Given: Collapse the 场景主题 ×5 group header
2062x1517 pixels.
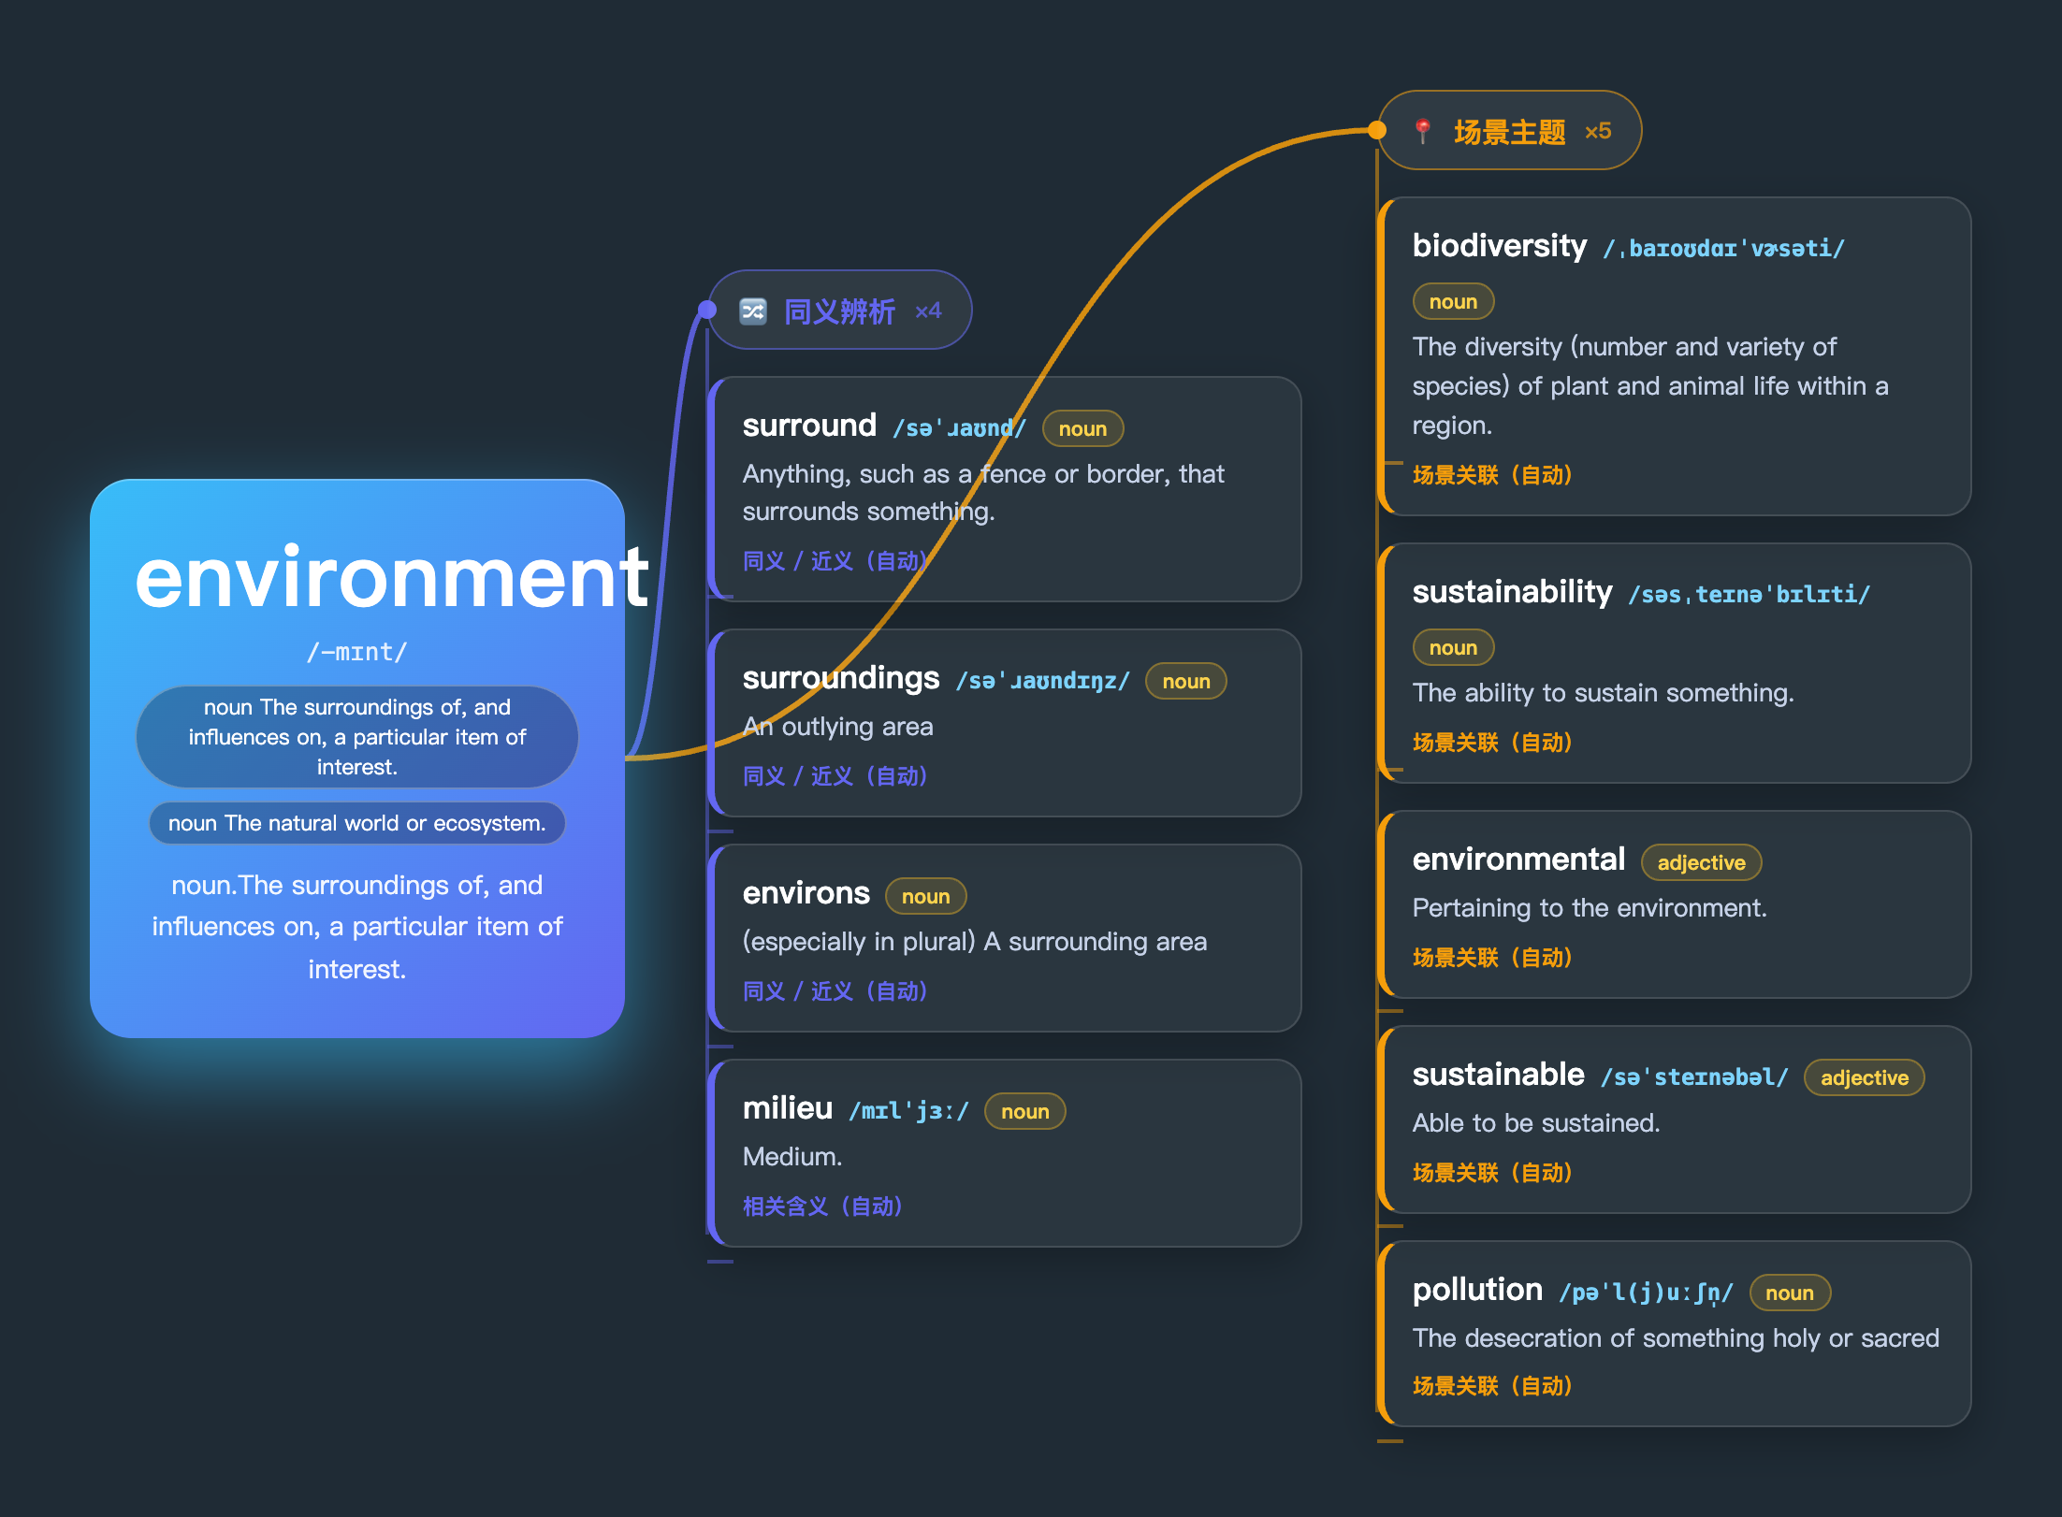Looking at the screenshot, I should 1510,130.
